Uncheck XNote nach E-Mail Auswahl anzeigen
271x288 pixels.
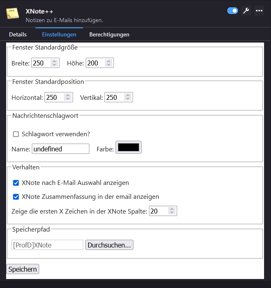[16, 183]
